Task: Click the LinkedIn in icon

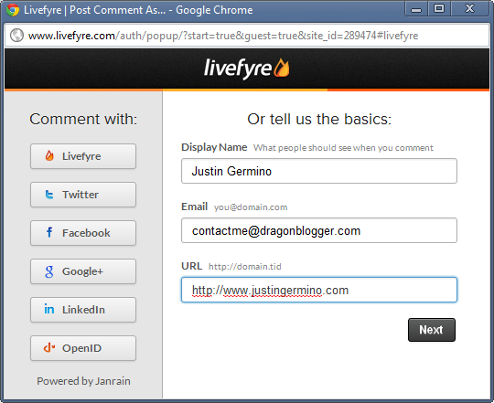Action: [x=49, y=309]
